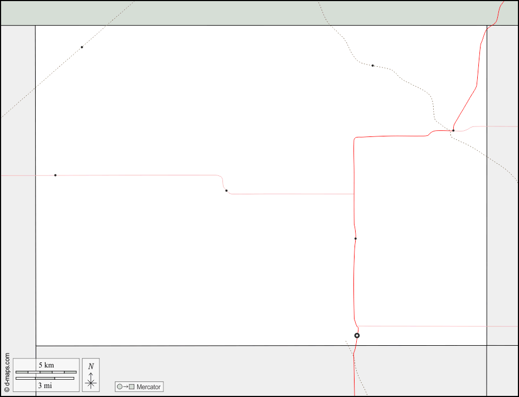Click the ringed main city marker

357,335
